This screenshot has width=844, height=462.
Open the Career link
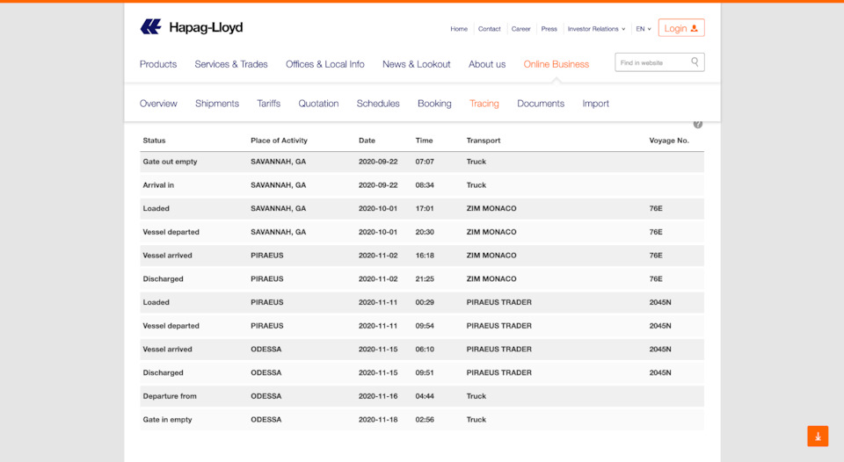pos(520,29)
